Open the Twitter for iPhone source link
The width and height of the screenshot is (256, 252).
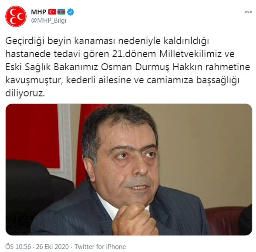coord(100,247)
